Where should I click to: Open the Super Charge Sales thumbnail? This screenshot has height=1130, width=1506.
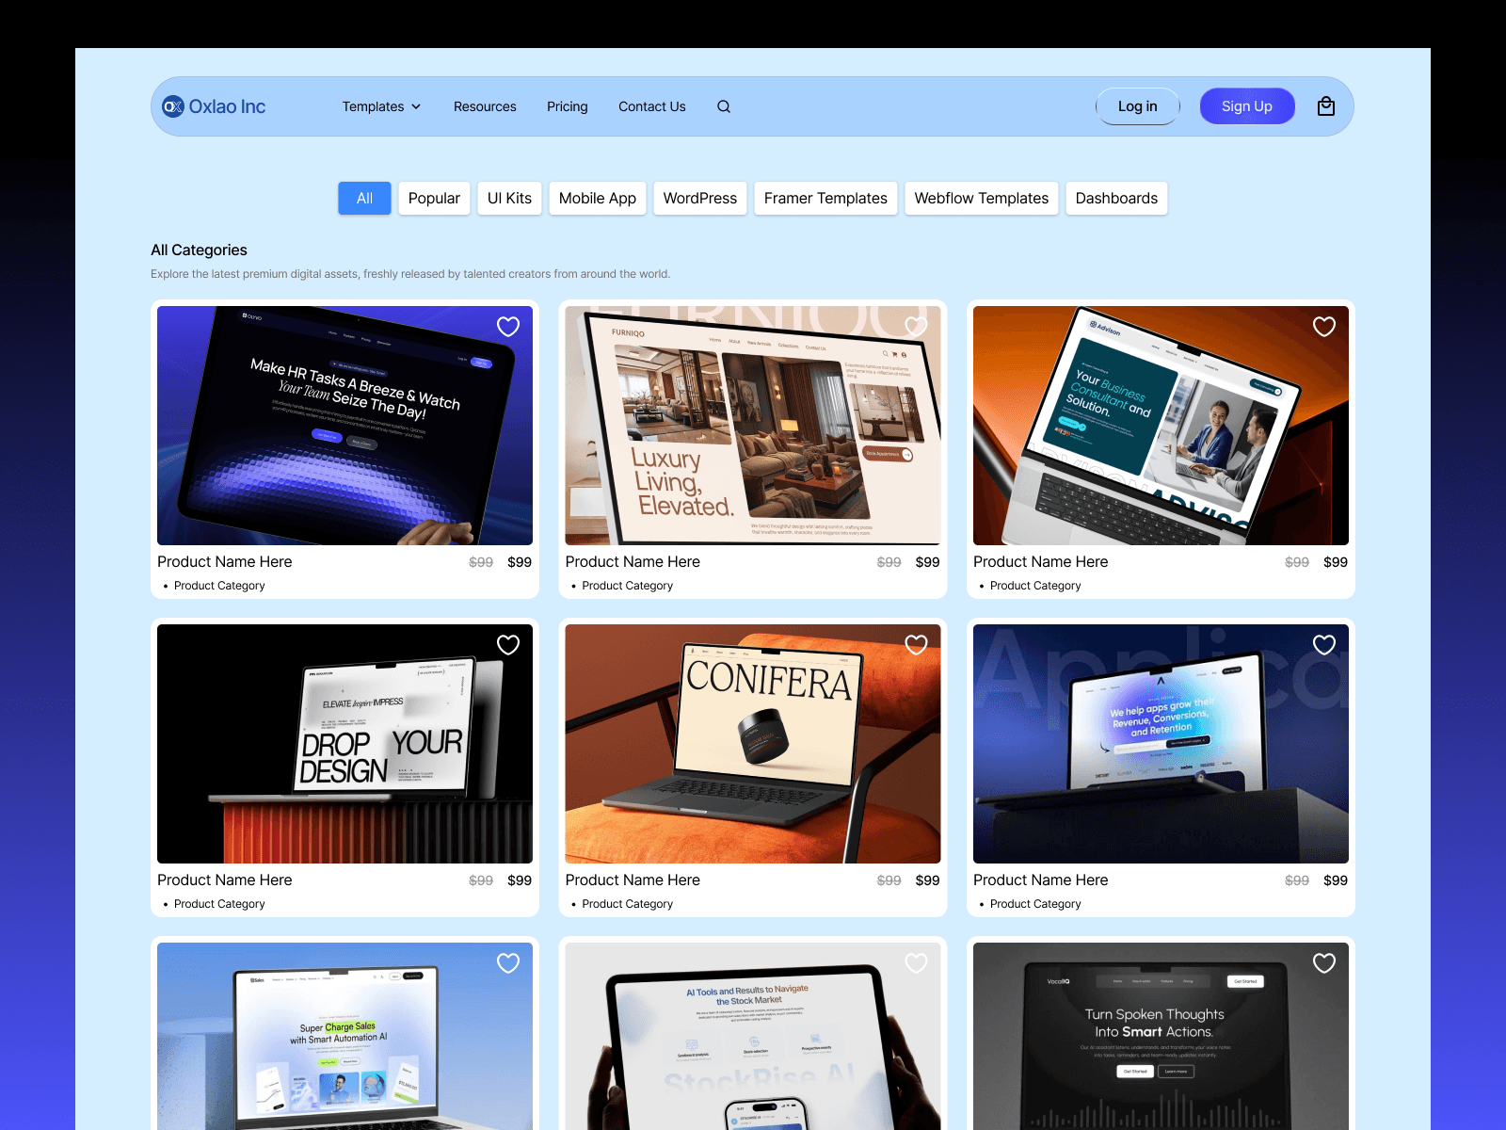pos(344,1036)
